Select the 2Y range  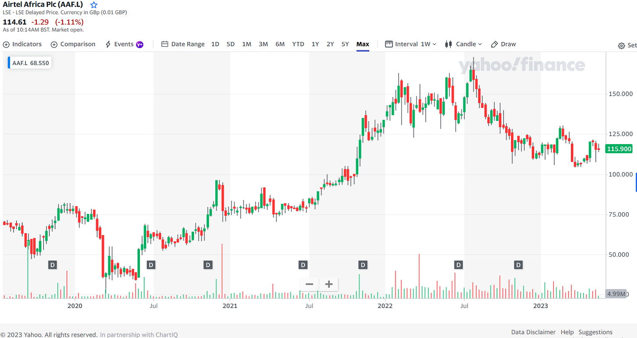330,44
